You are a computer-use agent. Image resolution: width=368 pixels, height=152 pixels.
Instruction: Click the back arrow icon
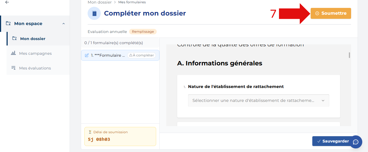(7, 2)
